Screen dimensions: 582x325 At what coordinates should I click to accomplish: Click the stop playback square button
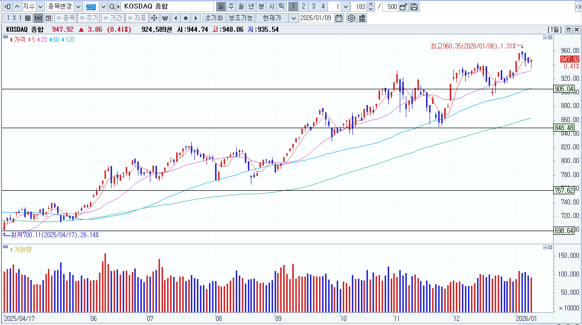tap(186, 18)
